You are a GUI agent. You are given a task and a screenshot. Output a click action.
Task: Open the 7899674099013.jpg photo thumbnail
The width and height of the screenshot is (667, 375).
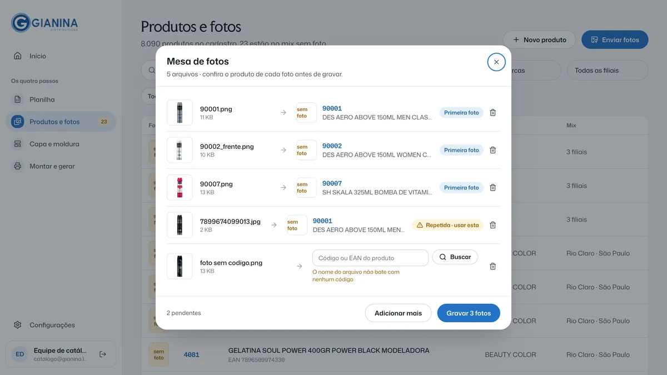coord(180,225)
